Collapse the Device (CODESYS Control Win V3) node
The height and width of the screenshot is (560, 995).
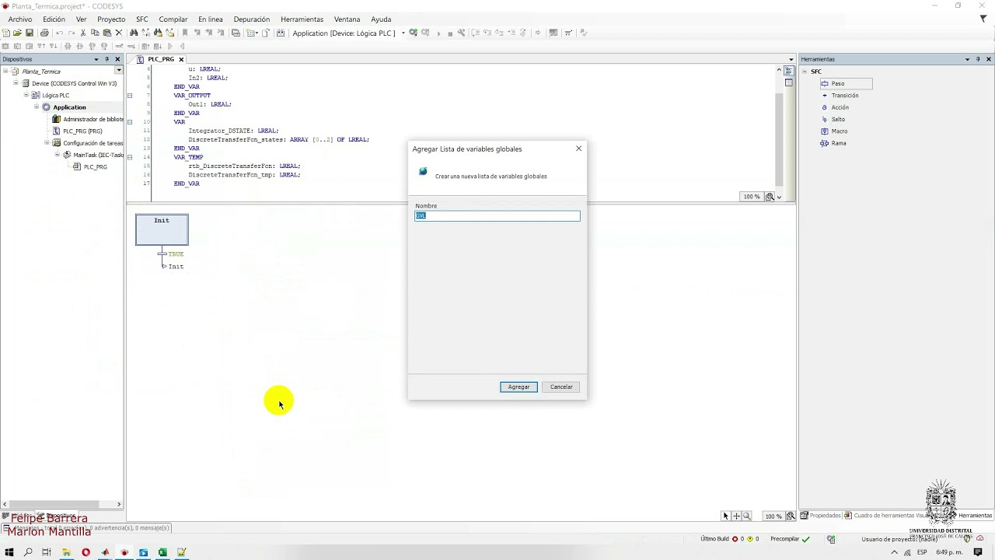tap(16, 82)
